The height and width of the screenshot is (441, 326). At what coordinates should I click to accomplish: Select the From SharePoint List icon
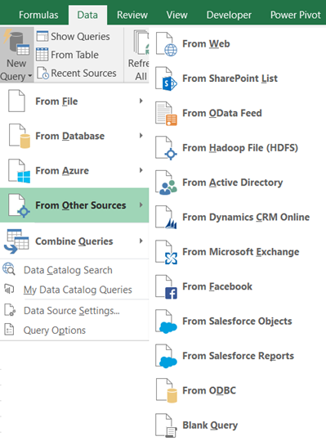(x=166, y=79)
